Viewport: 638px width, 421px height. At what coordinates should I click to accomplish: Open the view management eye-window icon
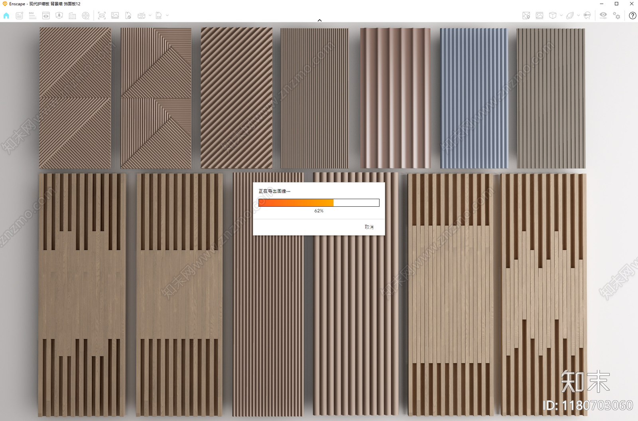tap(46, 16)
